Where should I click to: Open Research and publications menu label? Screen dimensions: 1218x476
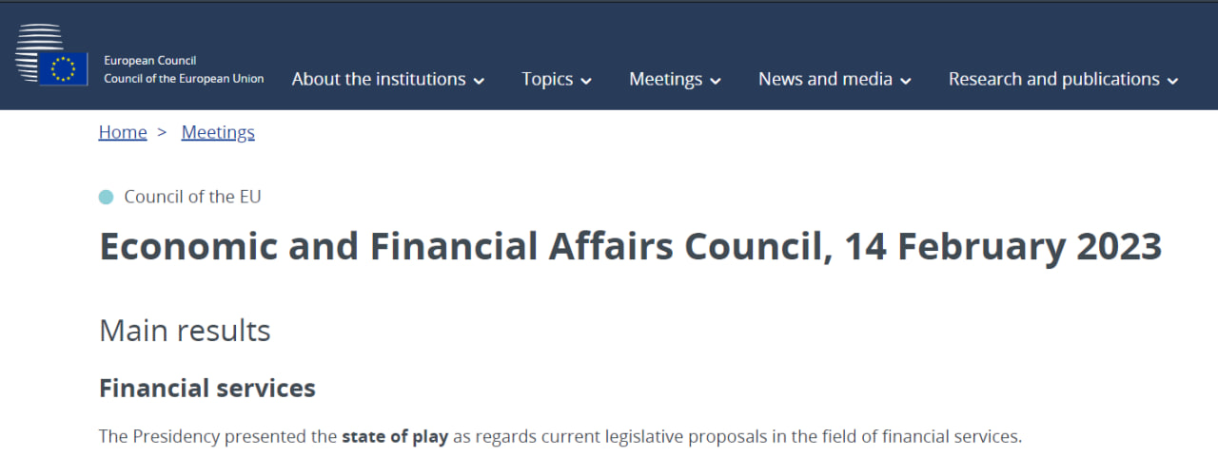1053,79
